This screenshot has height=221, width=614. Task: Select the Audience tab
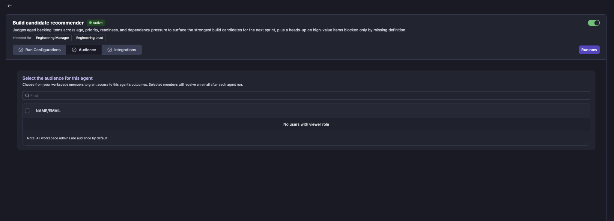tap(84, 50)
